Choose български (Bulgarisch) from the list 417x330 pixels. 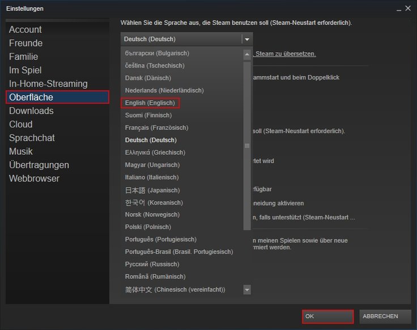click(182, 53)
